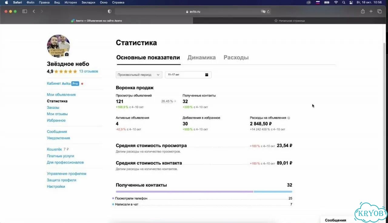Click the page translate icon
Screen dimensions: 388x223
(263, 12)
